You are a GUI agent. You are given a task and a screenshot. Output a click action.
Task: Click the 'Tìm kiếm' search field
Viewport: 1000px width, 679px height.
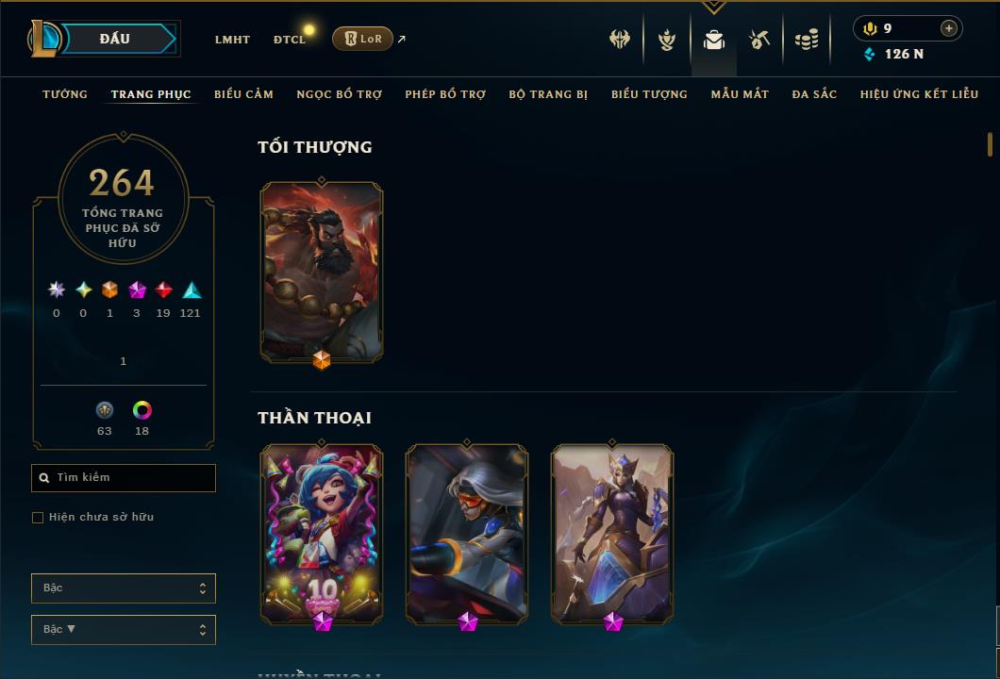[123, 477]
